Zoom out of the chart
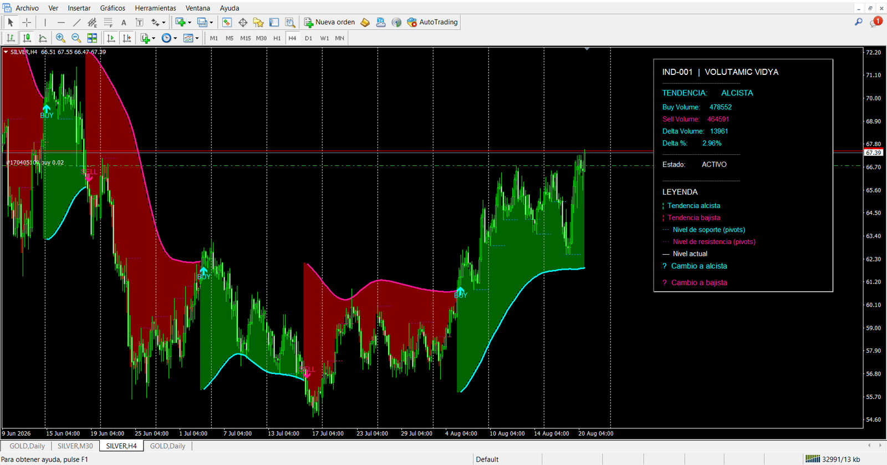Screen dimensions: 887x465 [76, 38]
